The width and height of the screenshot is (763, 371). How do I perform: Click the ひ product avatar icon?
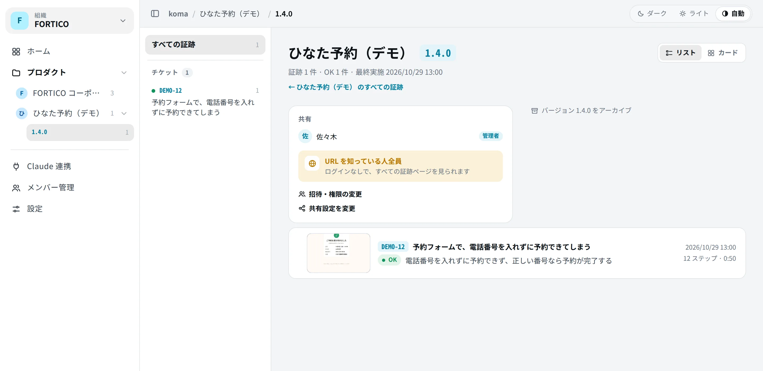[22, 113]
